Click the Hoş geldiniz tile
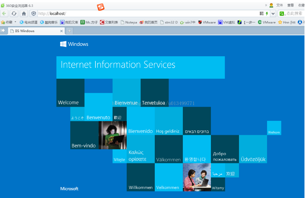Screen dimensions: 307x198 click(x=169, y=121)
